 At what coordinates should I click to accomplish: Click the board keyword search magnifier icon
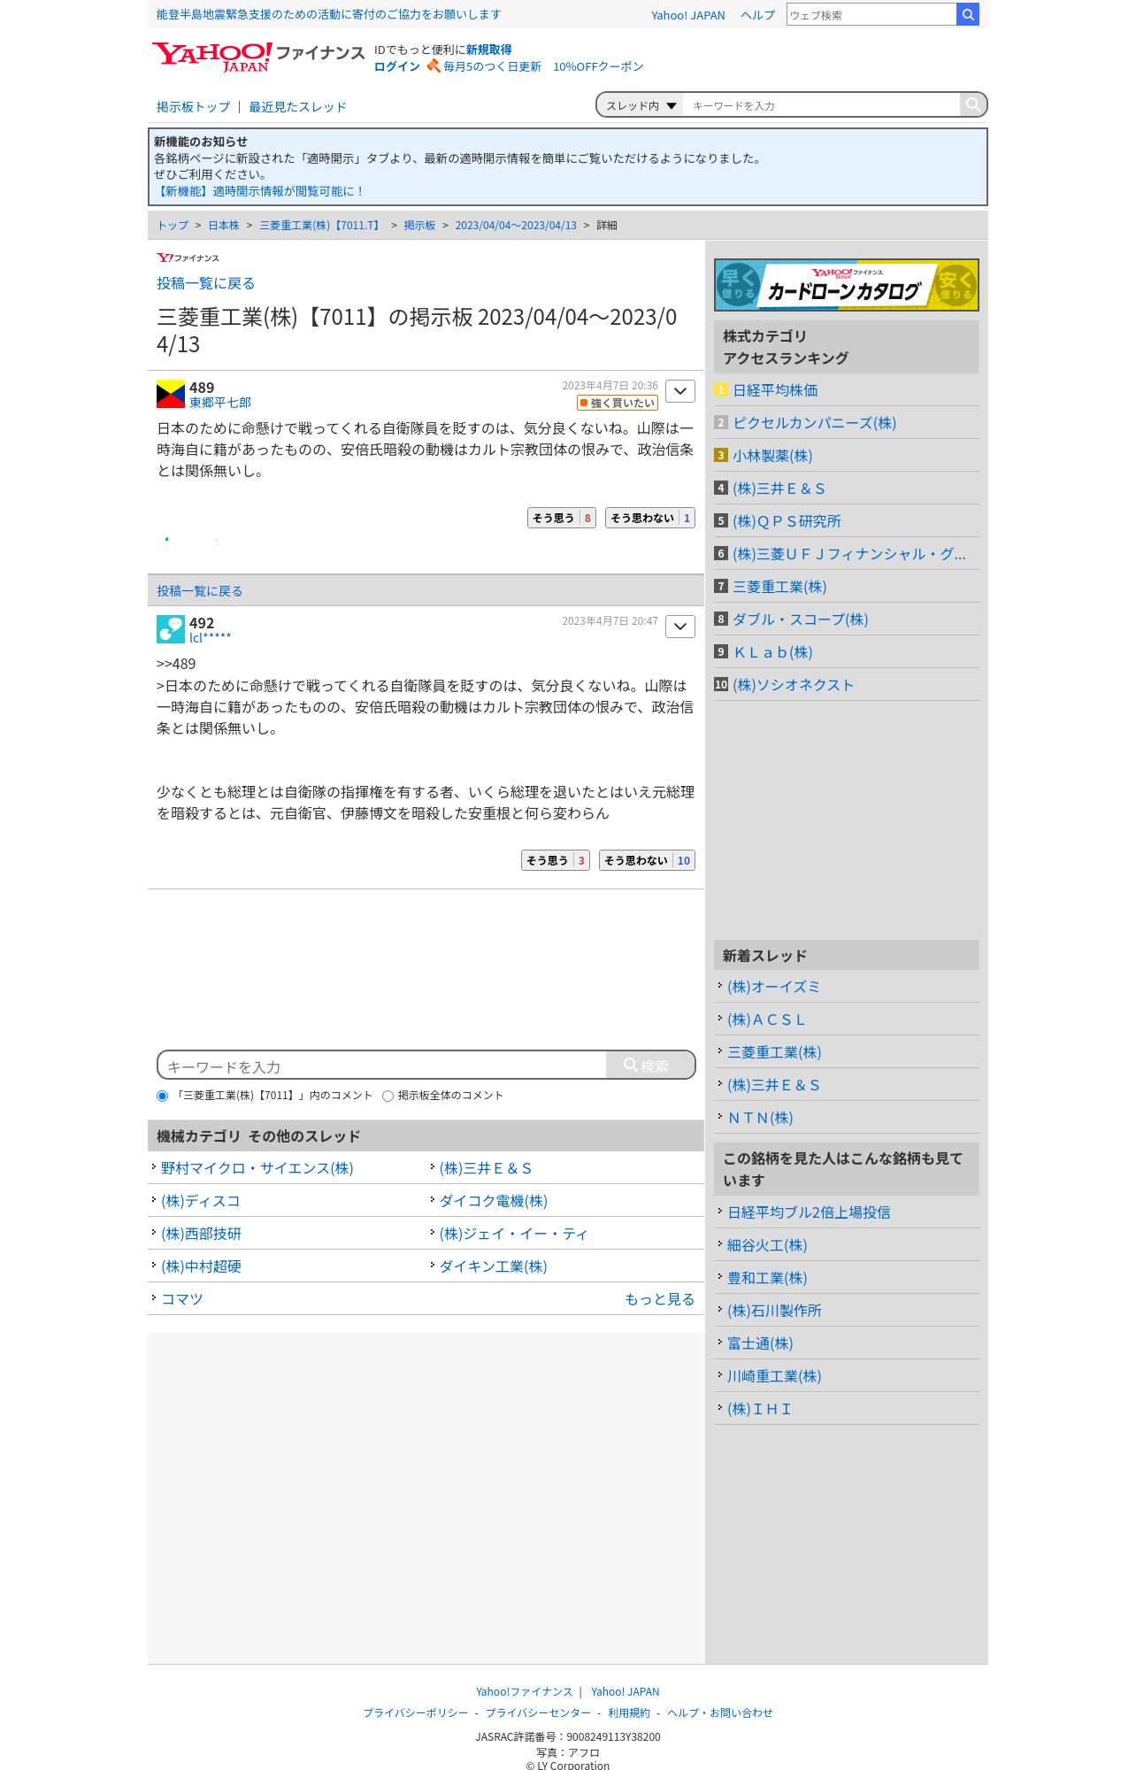[972, 104]
